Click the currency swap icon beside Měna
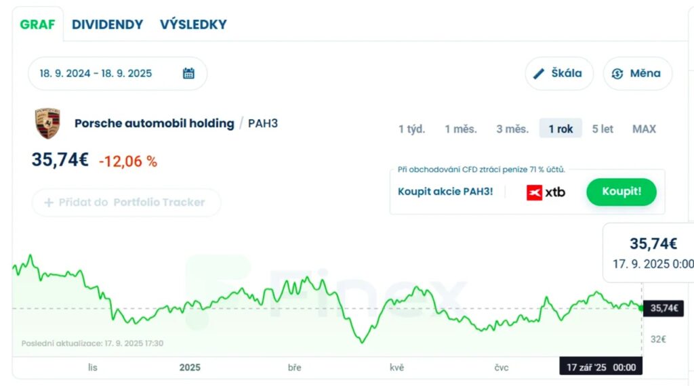 pyautogui.click(x=617, y=74)
